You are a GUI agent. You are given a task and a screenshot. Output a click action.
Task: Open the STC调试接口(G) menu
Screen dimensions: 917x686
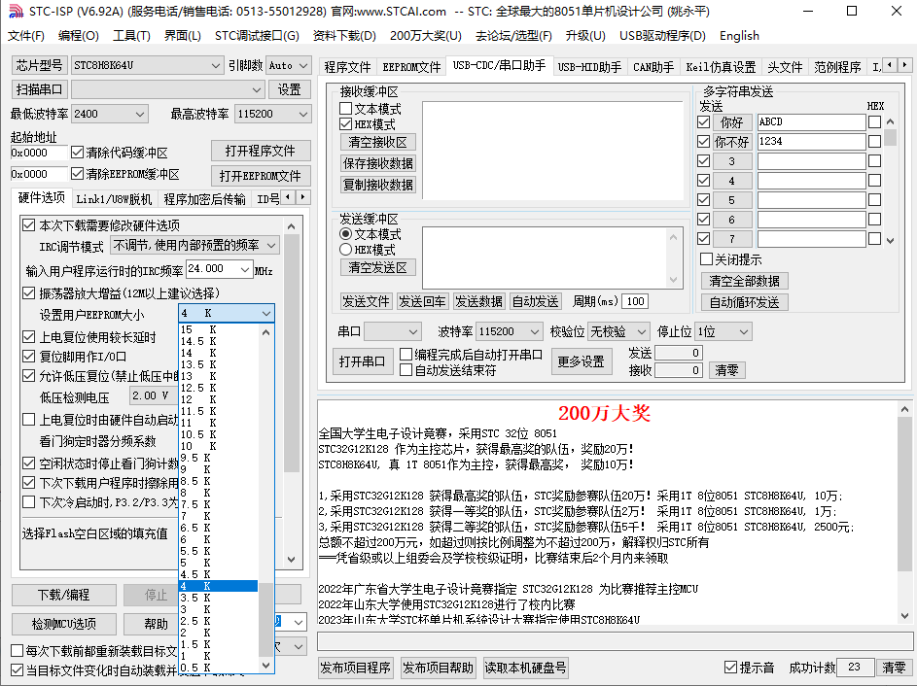tap(257, 36)
